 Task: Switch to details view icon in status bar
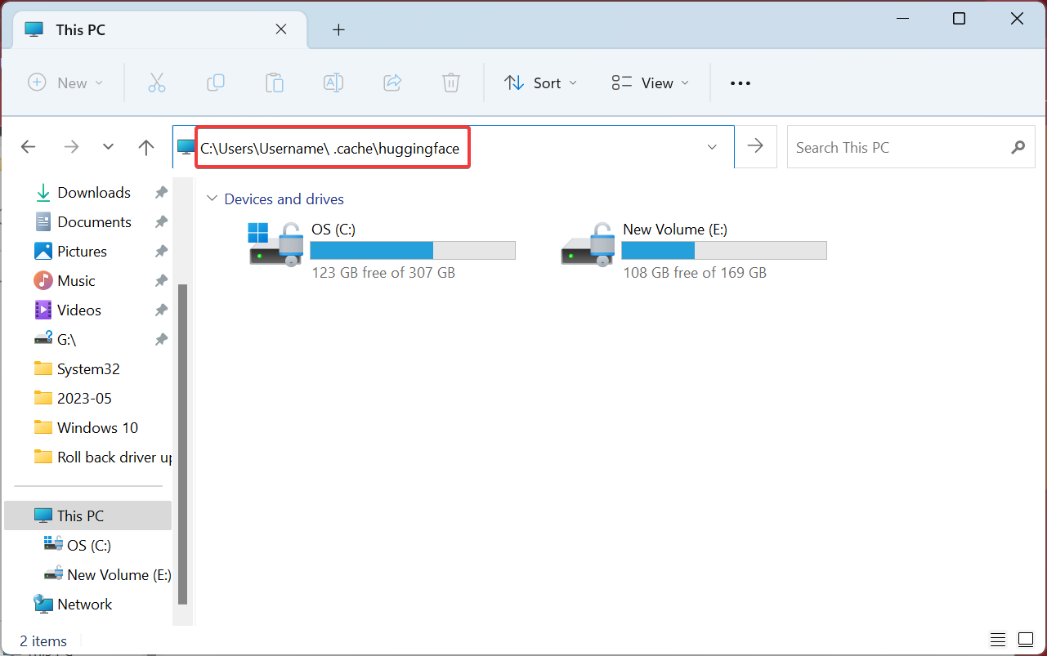pos(998,639)
